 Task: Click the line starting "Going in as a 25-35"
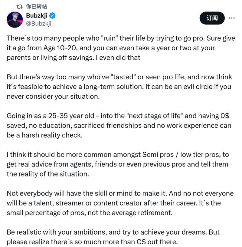point(118,116)
